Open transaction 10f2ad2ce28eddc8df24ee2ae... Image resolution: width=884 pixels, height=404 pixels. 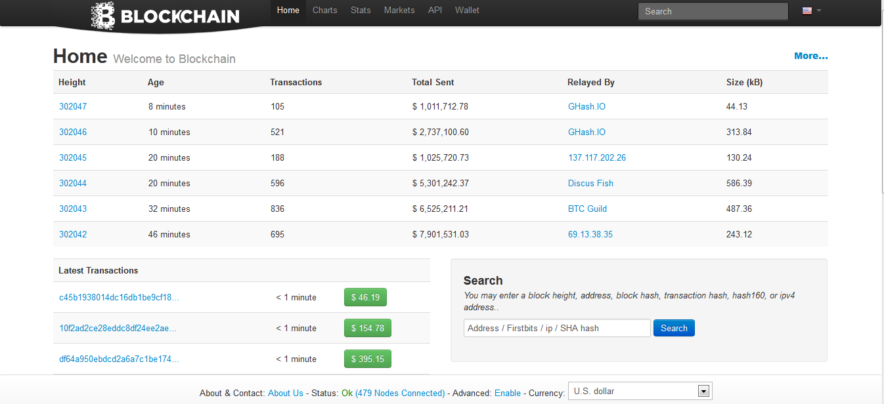pos(118,328)
